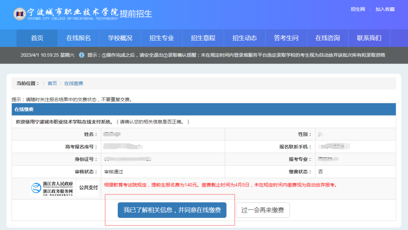The height and width of the screenshot is (230, 408).
Task: Click the 性别 label
Action: pyautogui.click(x=305, y=134)
